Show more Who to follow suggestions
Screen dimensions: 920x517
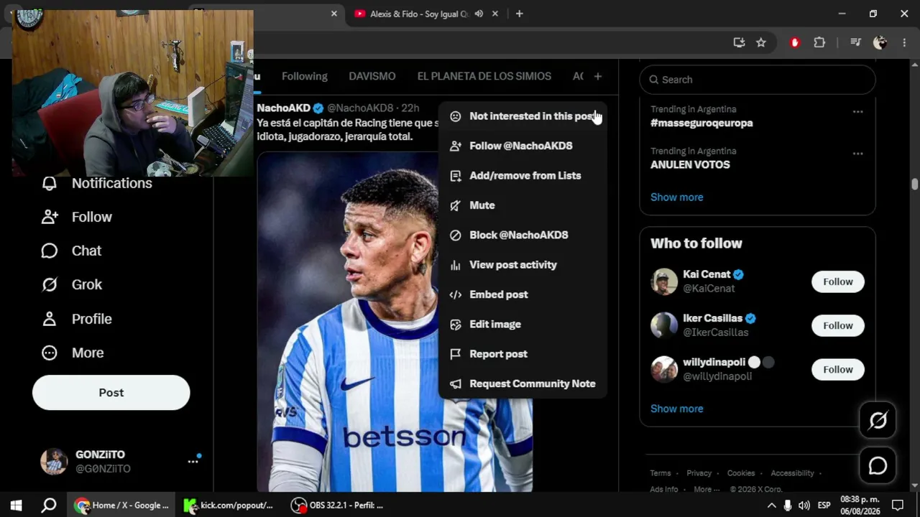coord(677,409)
